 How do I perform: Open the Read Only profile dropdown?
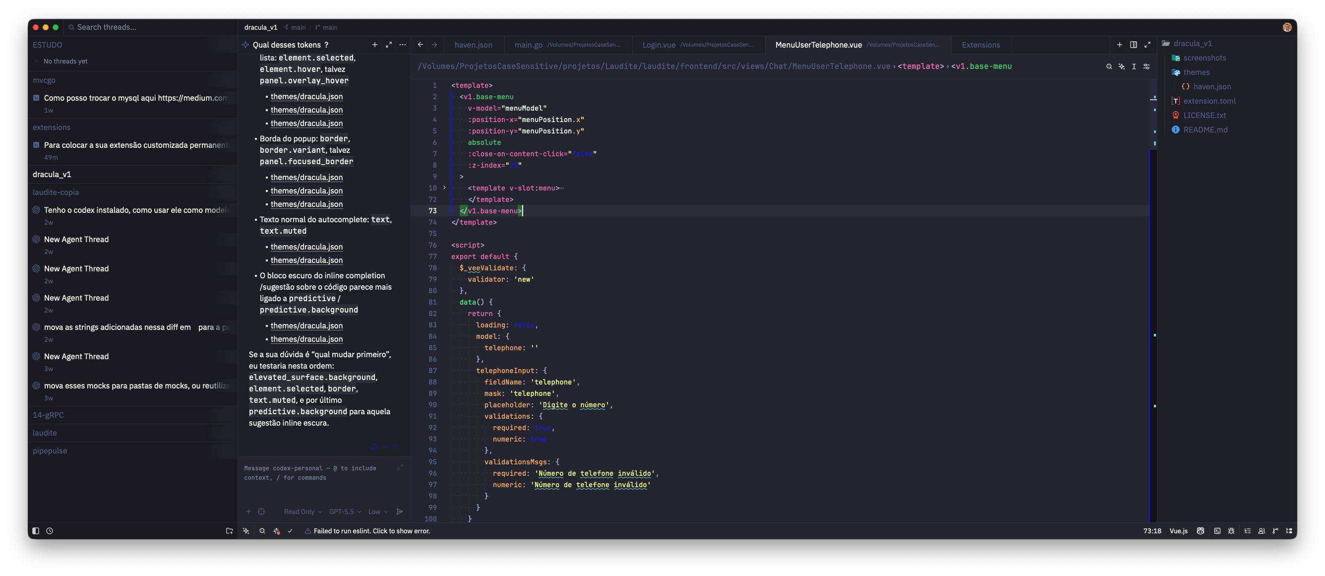303,512
